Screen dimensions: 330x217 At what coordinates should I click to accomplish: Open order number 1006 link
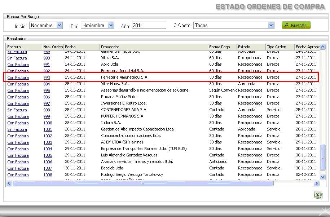coord(48,162)
